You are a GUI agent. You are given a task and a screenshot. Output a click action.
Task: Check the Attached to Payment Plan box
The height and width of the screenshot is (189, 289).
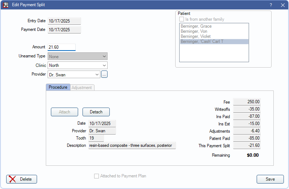(x=96, y=176)
